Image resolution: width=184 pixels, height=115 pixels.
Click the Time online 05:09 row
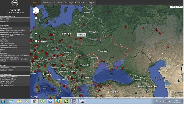[x=15, y=86]
